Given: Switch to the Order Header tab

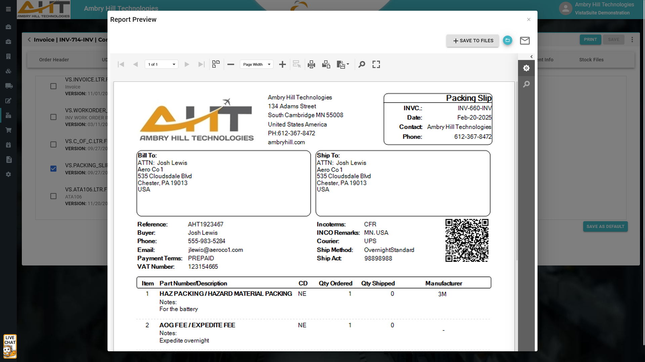Looking at the screenshot, I should click(54, 60).
